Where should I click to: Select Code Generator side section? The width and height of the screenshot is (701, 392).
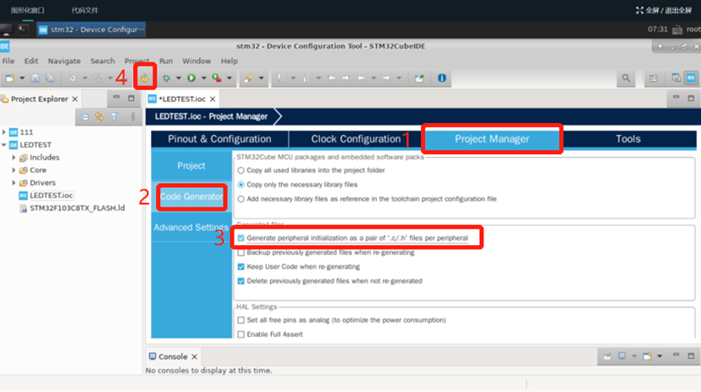[x=191, y=196]
